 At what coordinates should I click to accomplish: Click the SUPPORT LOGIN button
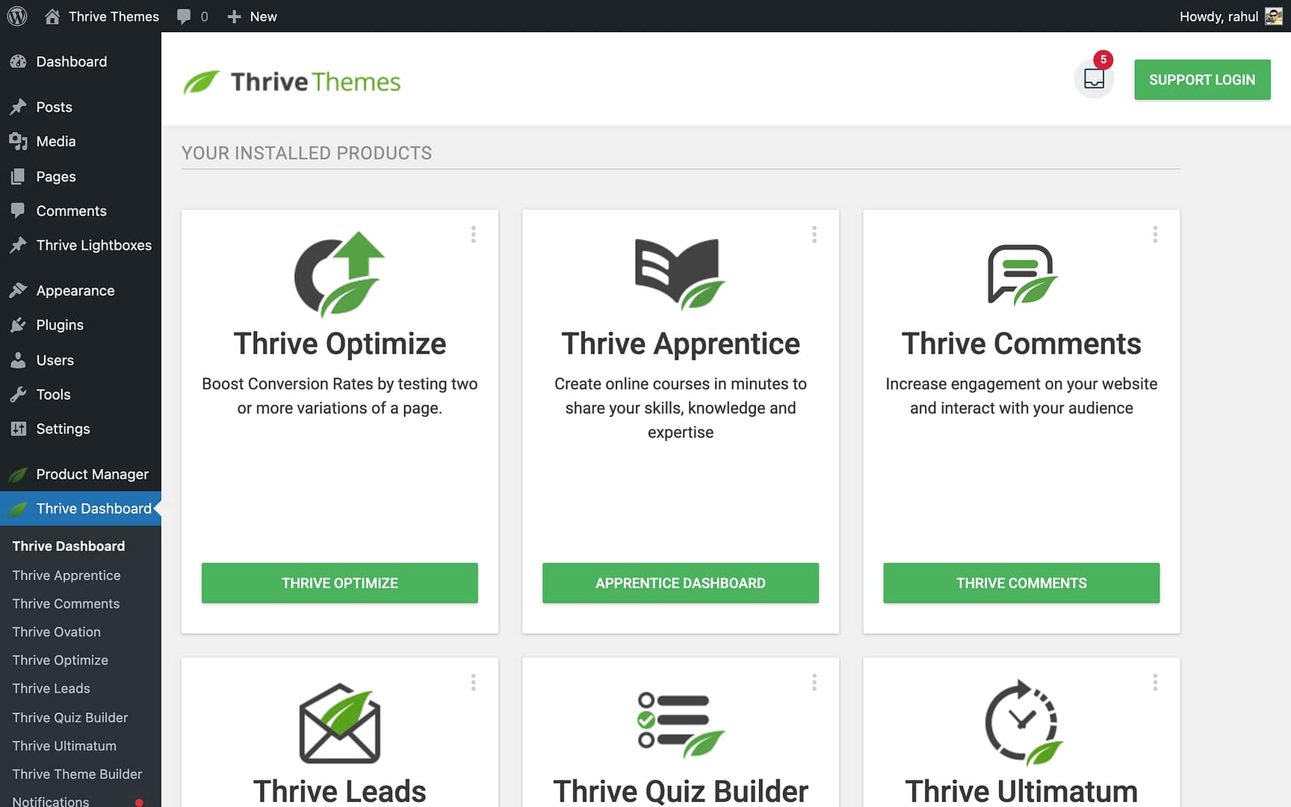(x=1202, y=79)
